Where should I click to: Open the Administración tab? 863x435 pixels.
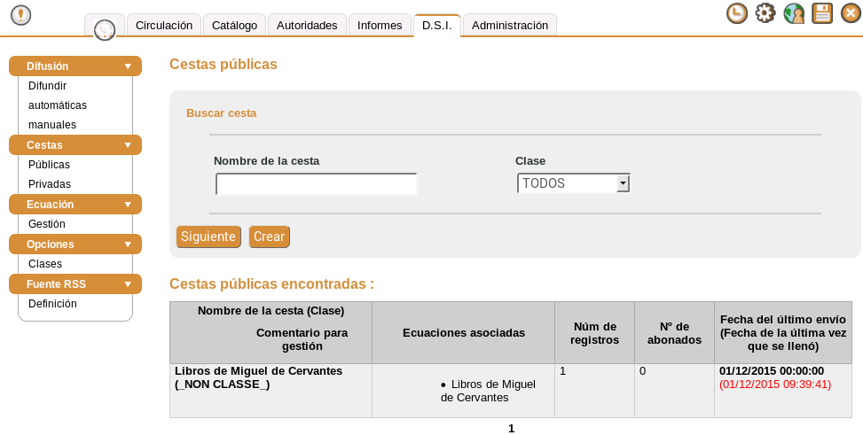click(510, 26)
